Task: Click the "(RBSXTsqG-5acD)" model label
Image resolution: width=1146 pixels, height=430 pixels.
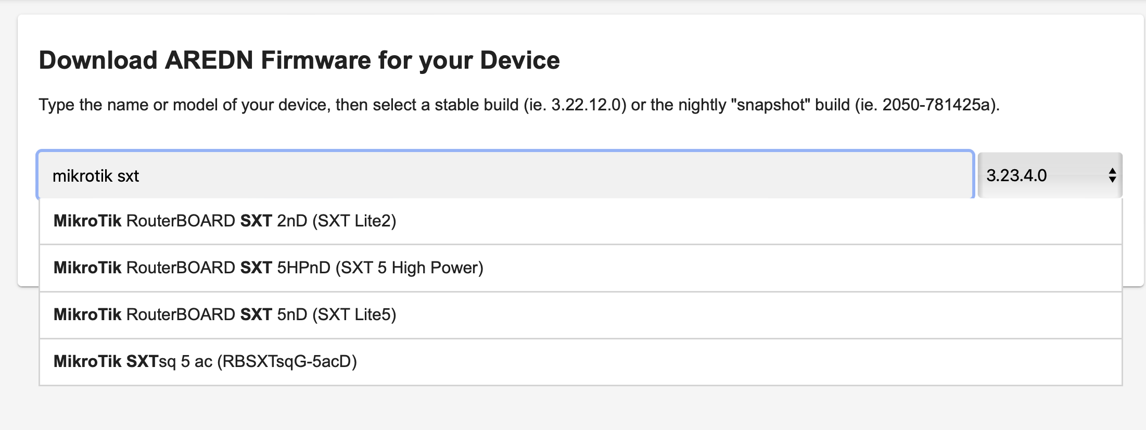Action: pyautogui.click(x=287, y=362)
